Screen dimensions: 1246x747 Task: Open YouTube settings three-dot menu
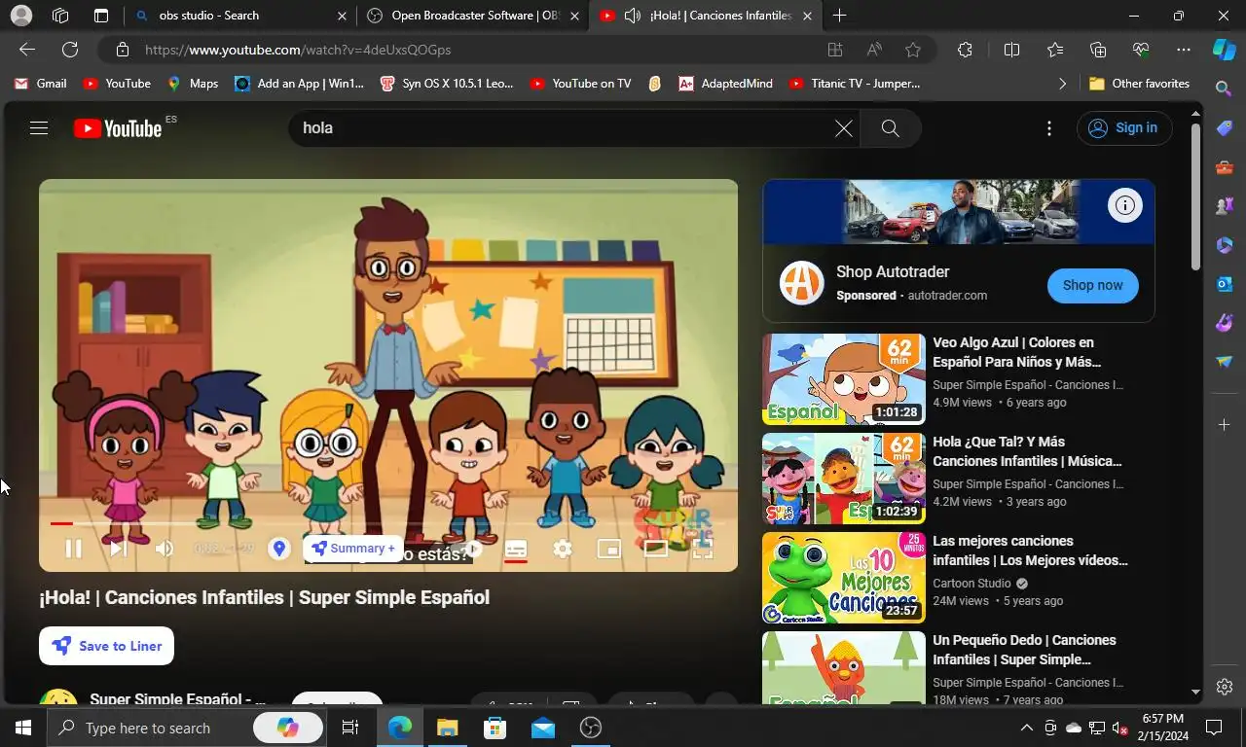[x=1049, y=128]
